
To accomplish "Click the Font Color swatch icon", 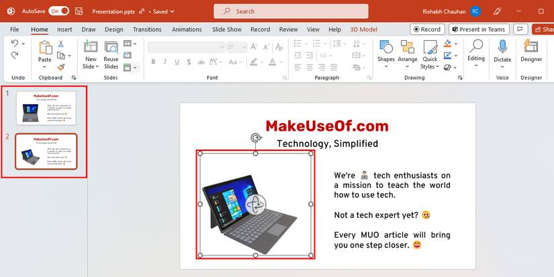I will pyautogui.click(x=272, y=62).
